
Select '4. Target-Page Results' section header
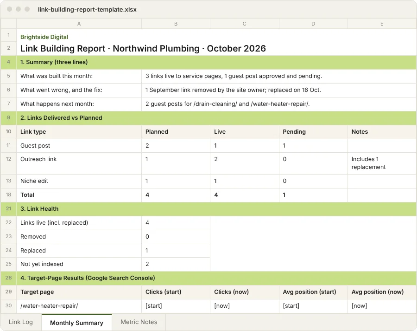[x=216, y=278]
